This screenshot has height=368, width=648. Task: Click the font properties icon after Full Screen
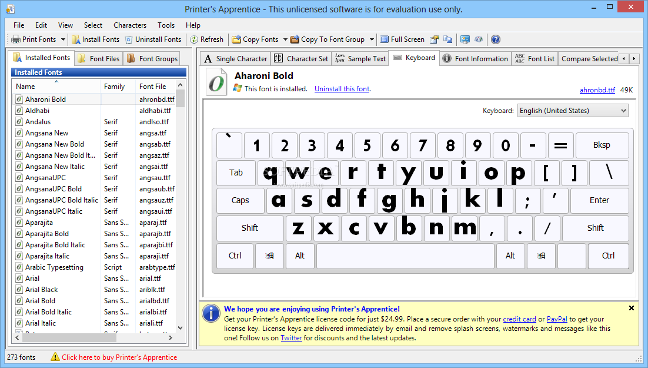click(434, 39)
